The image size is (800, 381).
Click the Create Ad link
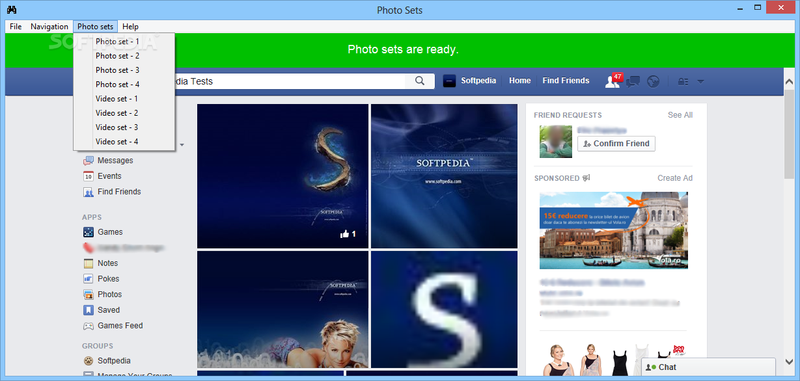tap(675, 178)
